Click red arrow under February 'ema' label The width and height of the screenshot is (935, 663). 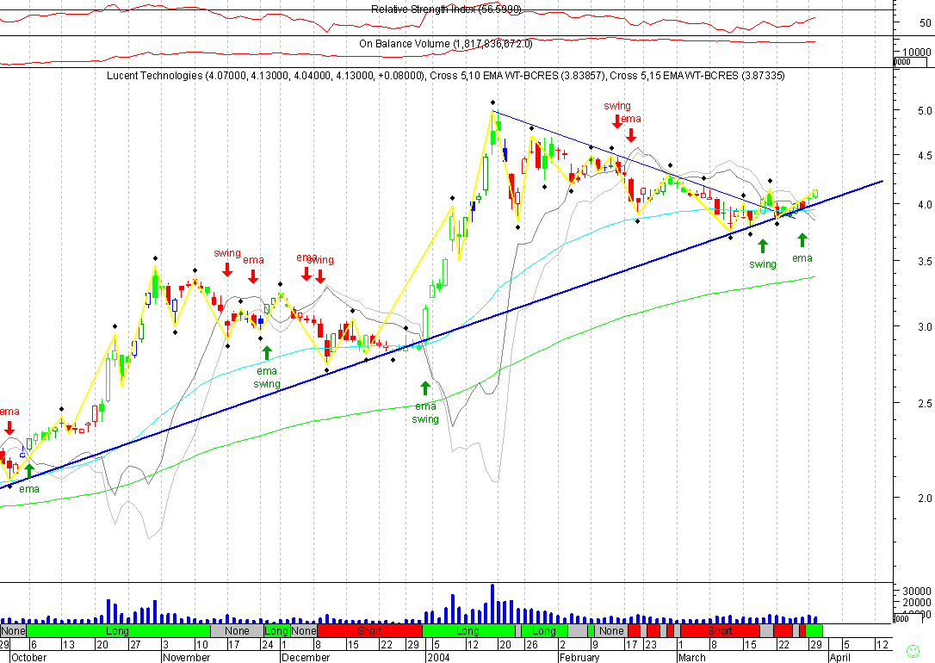point(631,134)
